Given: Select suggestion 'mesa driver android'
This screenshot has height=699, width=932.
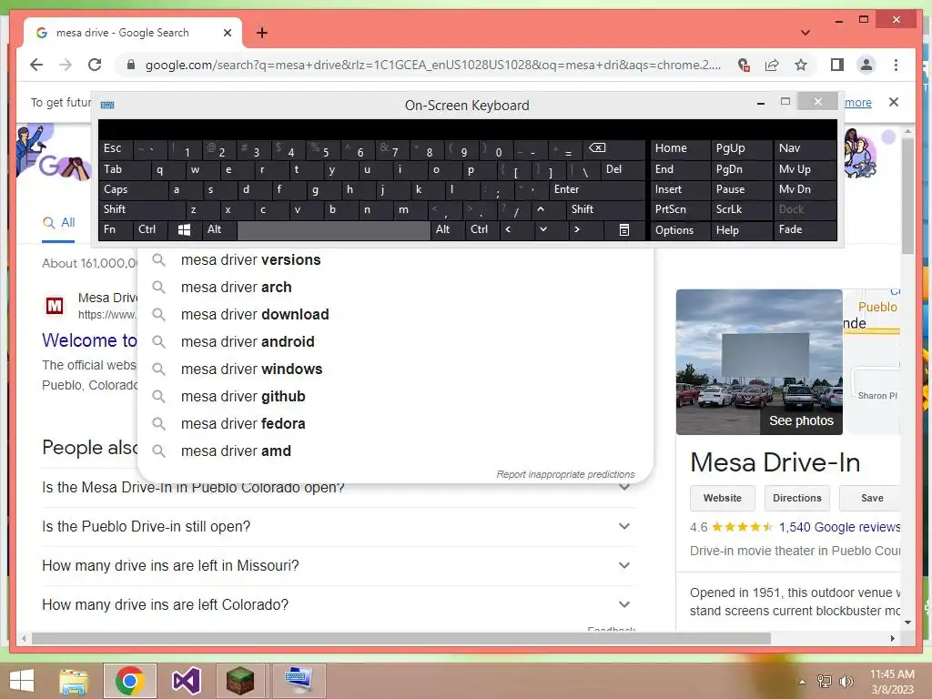Looking at the screenshot, I should coord(395,342).
